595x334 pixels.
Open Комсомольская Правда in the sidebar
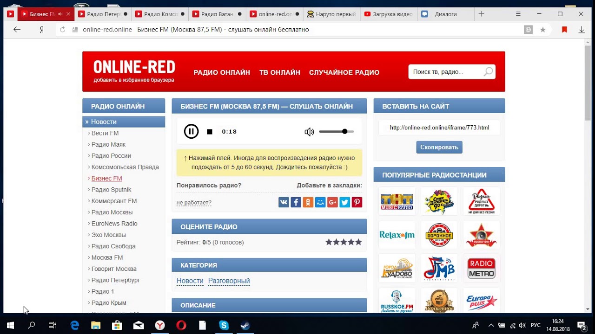coord(125,167)
